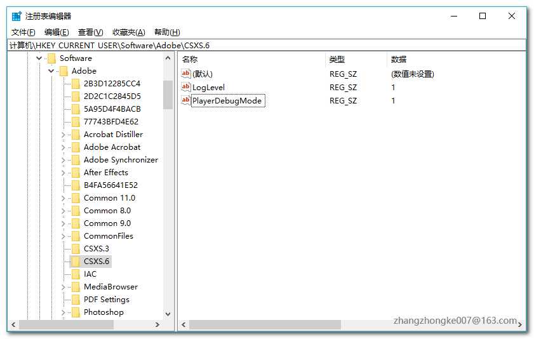Open the 收藏夹(A) menu
The height and width of the screenshot is (339, 534).
[x=129, y=32]
